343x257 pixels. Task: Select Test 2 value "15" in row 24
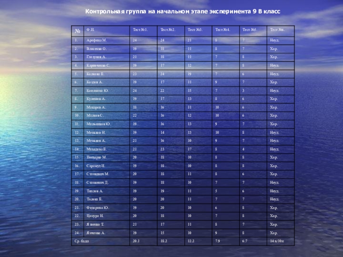coord(162,233)
